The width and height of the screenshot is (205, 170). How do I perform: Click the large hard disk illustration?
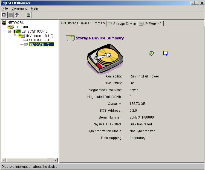[105, 59]
